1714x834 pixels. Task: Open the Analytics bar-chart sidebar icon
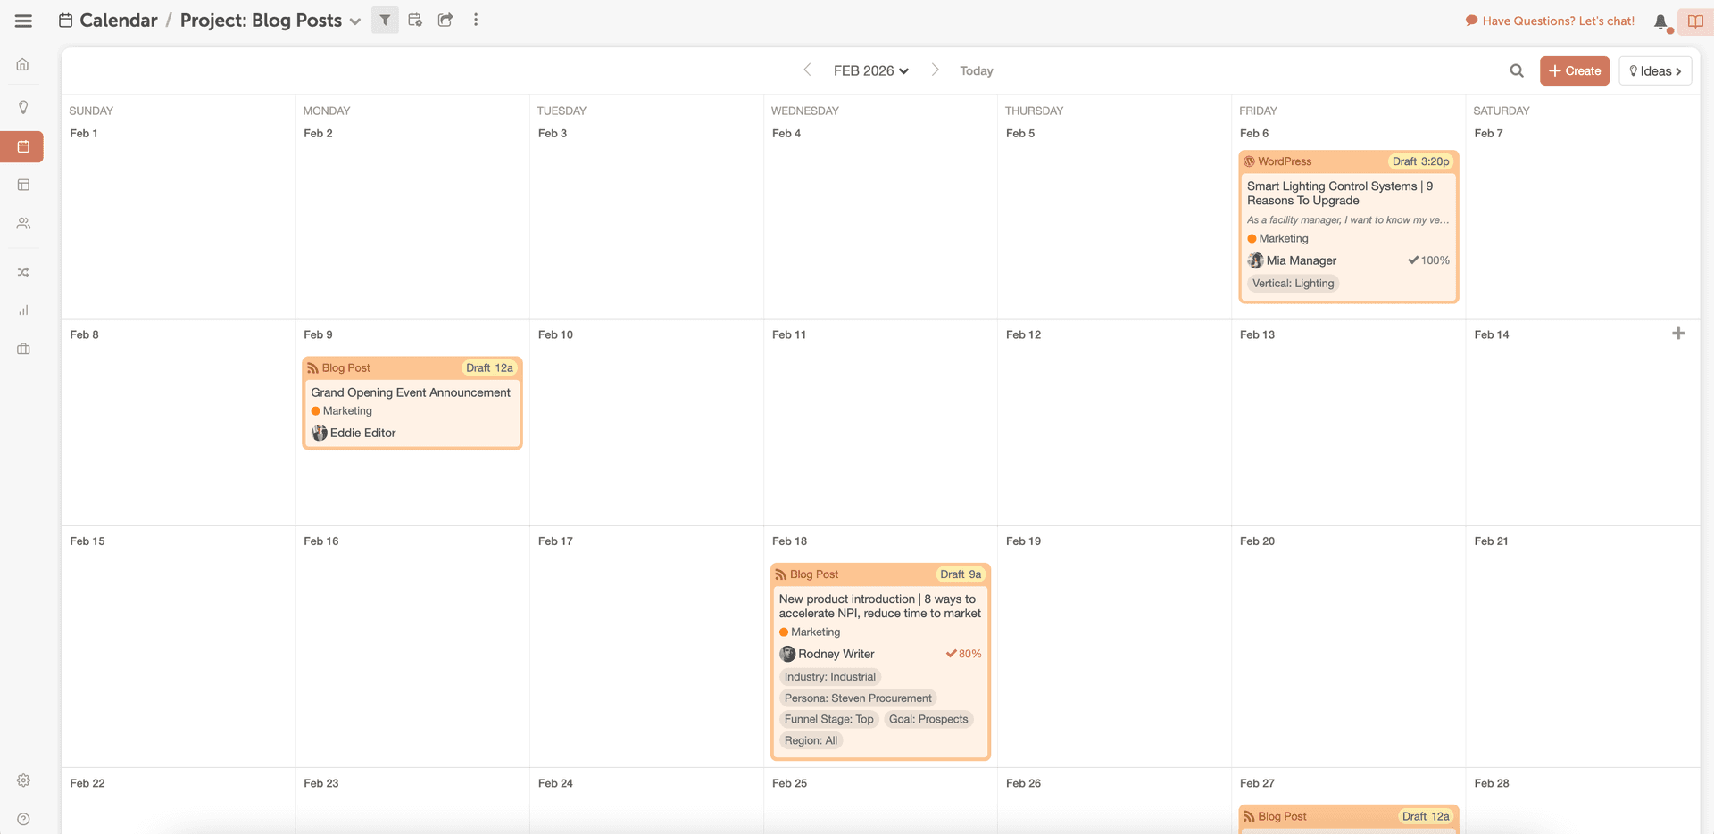click(x=23, y=310)
